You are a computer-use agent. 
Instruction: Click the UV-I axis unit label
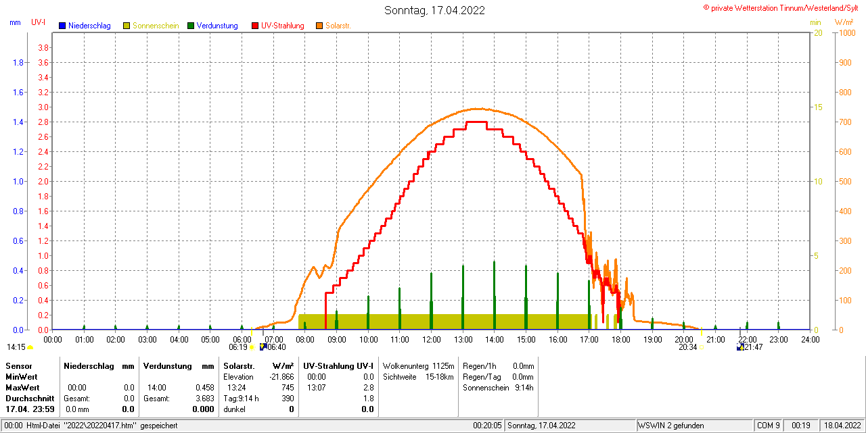[39, 22]
